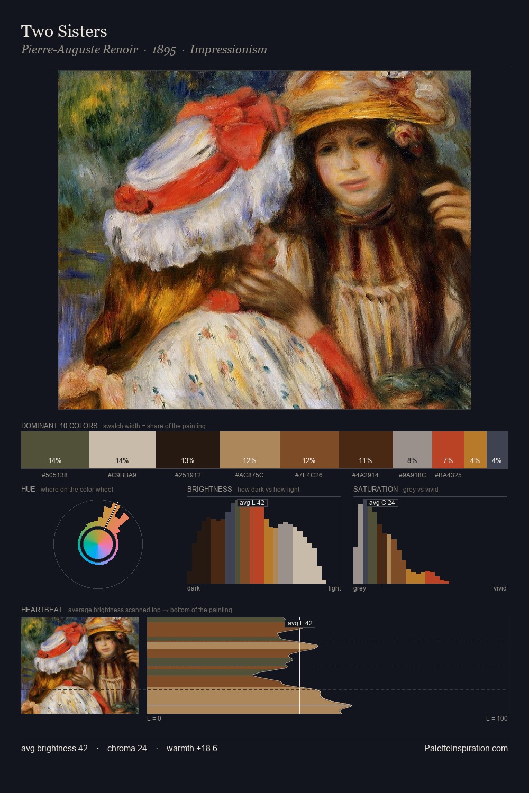
Task: Select the #4A2914 deep brown swatch
Action: point(366,450)
